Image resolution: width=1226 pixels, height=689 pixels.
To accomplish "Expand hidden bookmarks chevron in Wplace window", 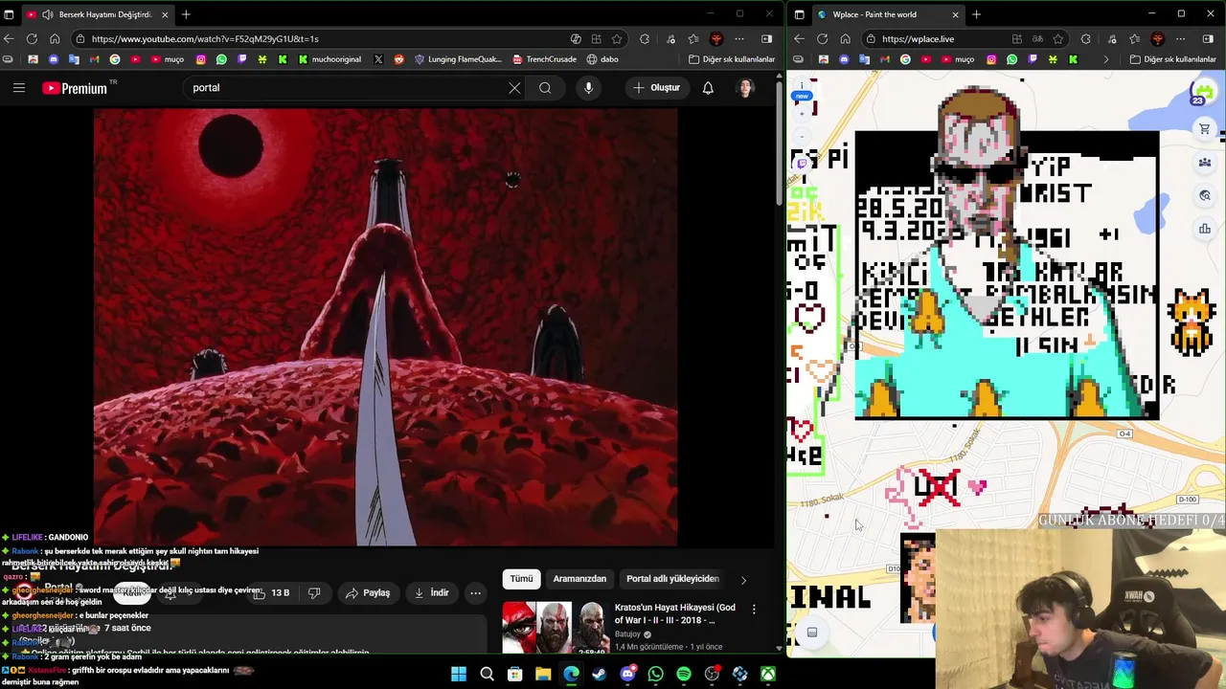I will point(1105,59).
